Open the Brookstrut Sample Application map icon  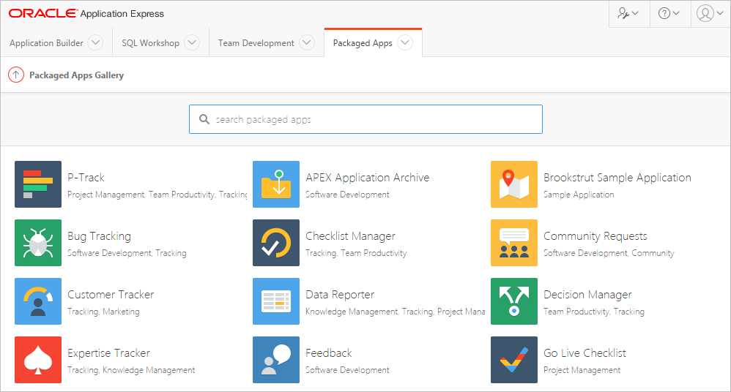pos(514,184)
